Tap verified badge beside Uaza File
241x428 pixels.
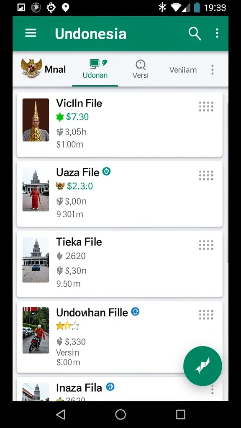pyautogui.click(x=106, y=171)
